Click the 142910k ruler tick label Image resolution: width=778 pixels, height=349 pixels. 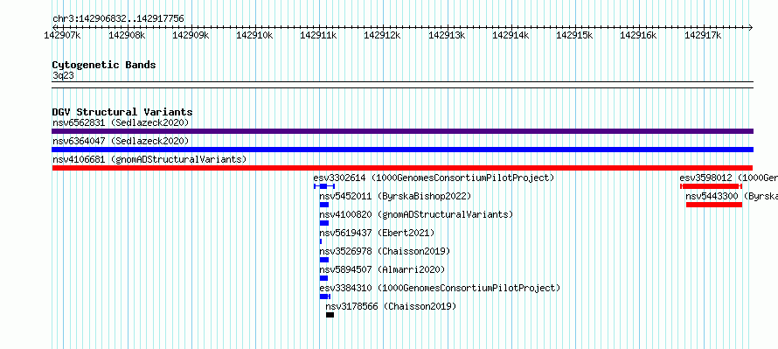(x=254, y=35)
